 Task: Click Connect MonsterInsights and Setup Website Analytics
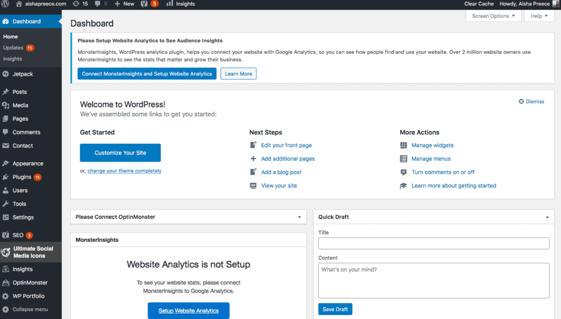147,73
